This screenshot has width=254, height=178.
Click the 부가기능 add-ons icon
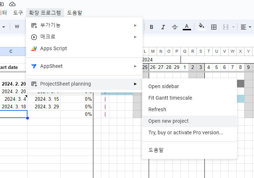coord(34,25)
